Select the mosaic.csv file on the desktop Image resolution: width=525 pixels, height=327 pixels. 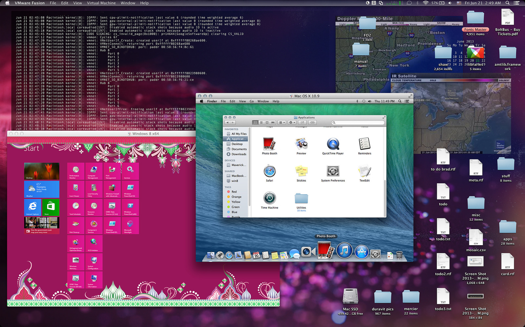click(476, 241)
